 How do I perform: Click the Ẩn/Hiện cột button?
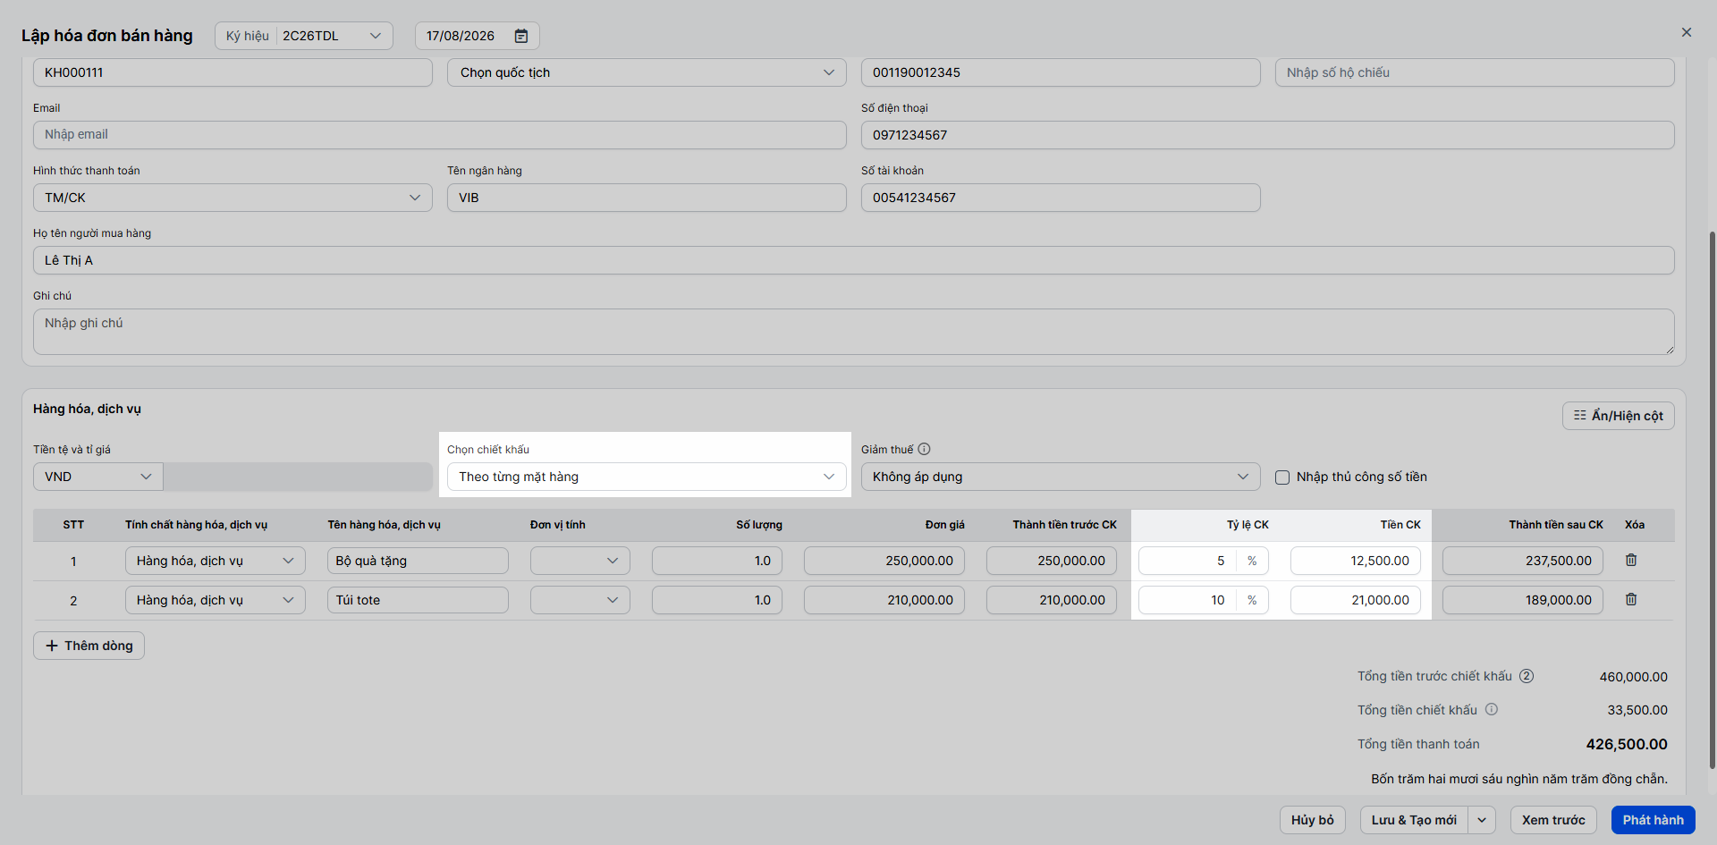(1619, 416)
